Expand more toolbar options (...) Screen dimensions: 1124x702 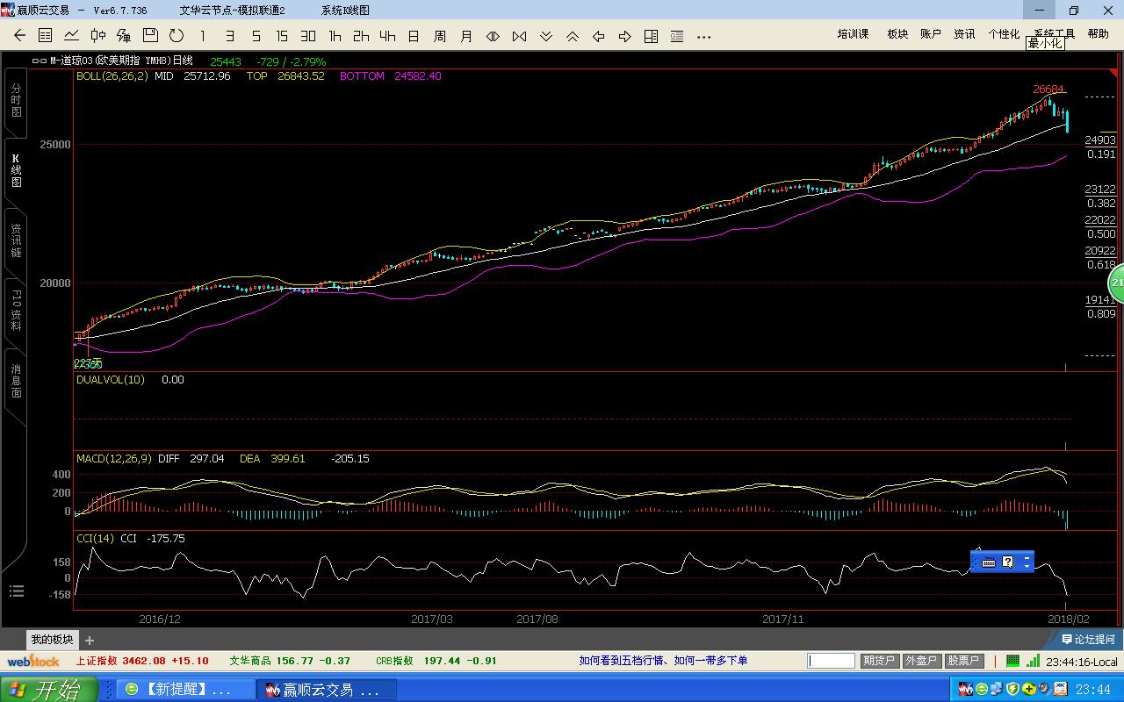(x=703, y=37)
